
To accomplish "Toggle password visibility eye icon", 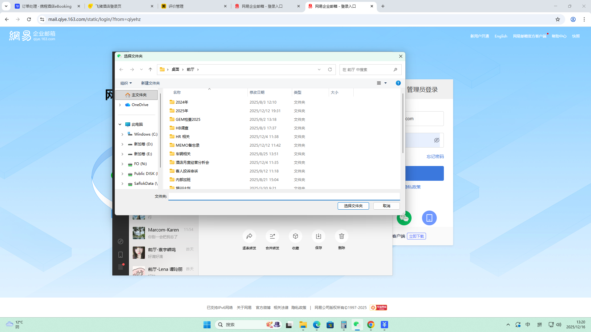I will point(436,140).
